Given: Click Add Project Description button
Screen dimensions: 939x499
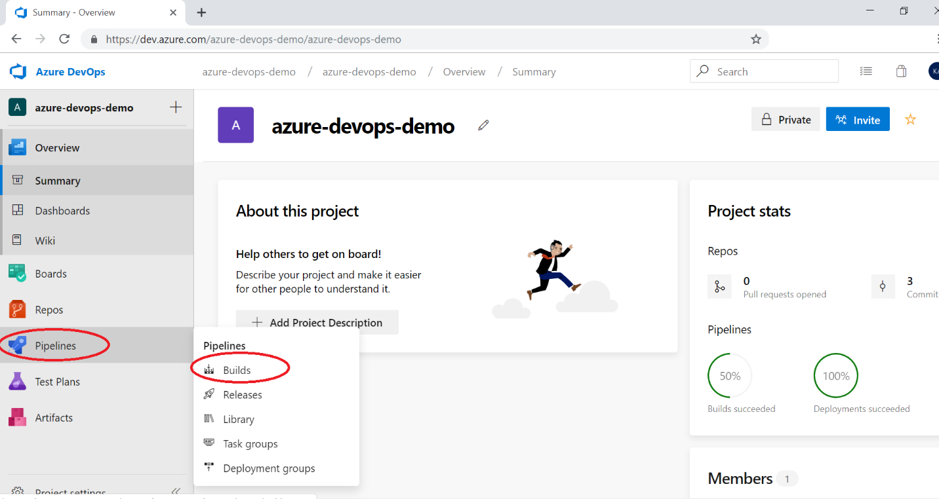Looking at the screenshot, I should tap(317, 322).
